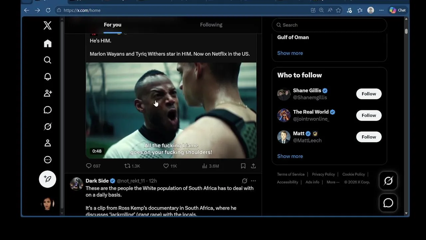Show more under Who to follow
The height and width of the screenshot is (240, 426).
point(290,156)
